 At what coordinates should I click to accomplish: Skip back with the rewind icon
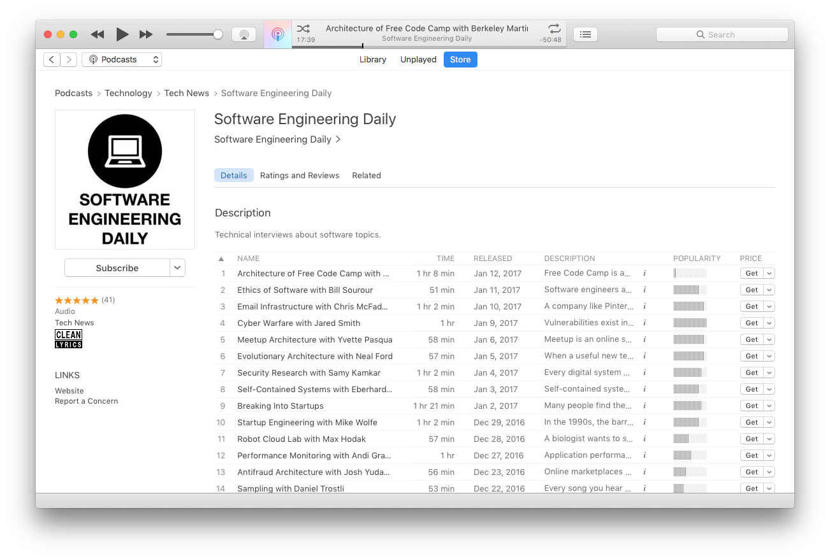97,34
